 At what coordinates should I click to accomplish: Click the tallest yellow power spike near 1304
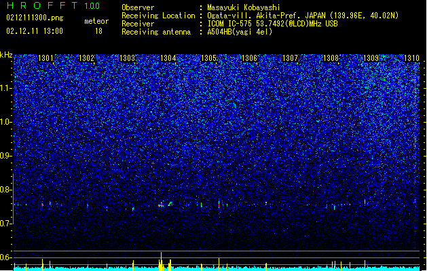click(x=161, y=262)
